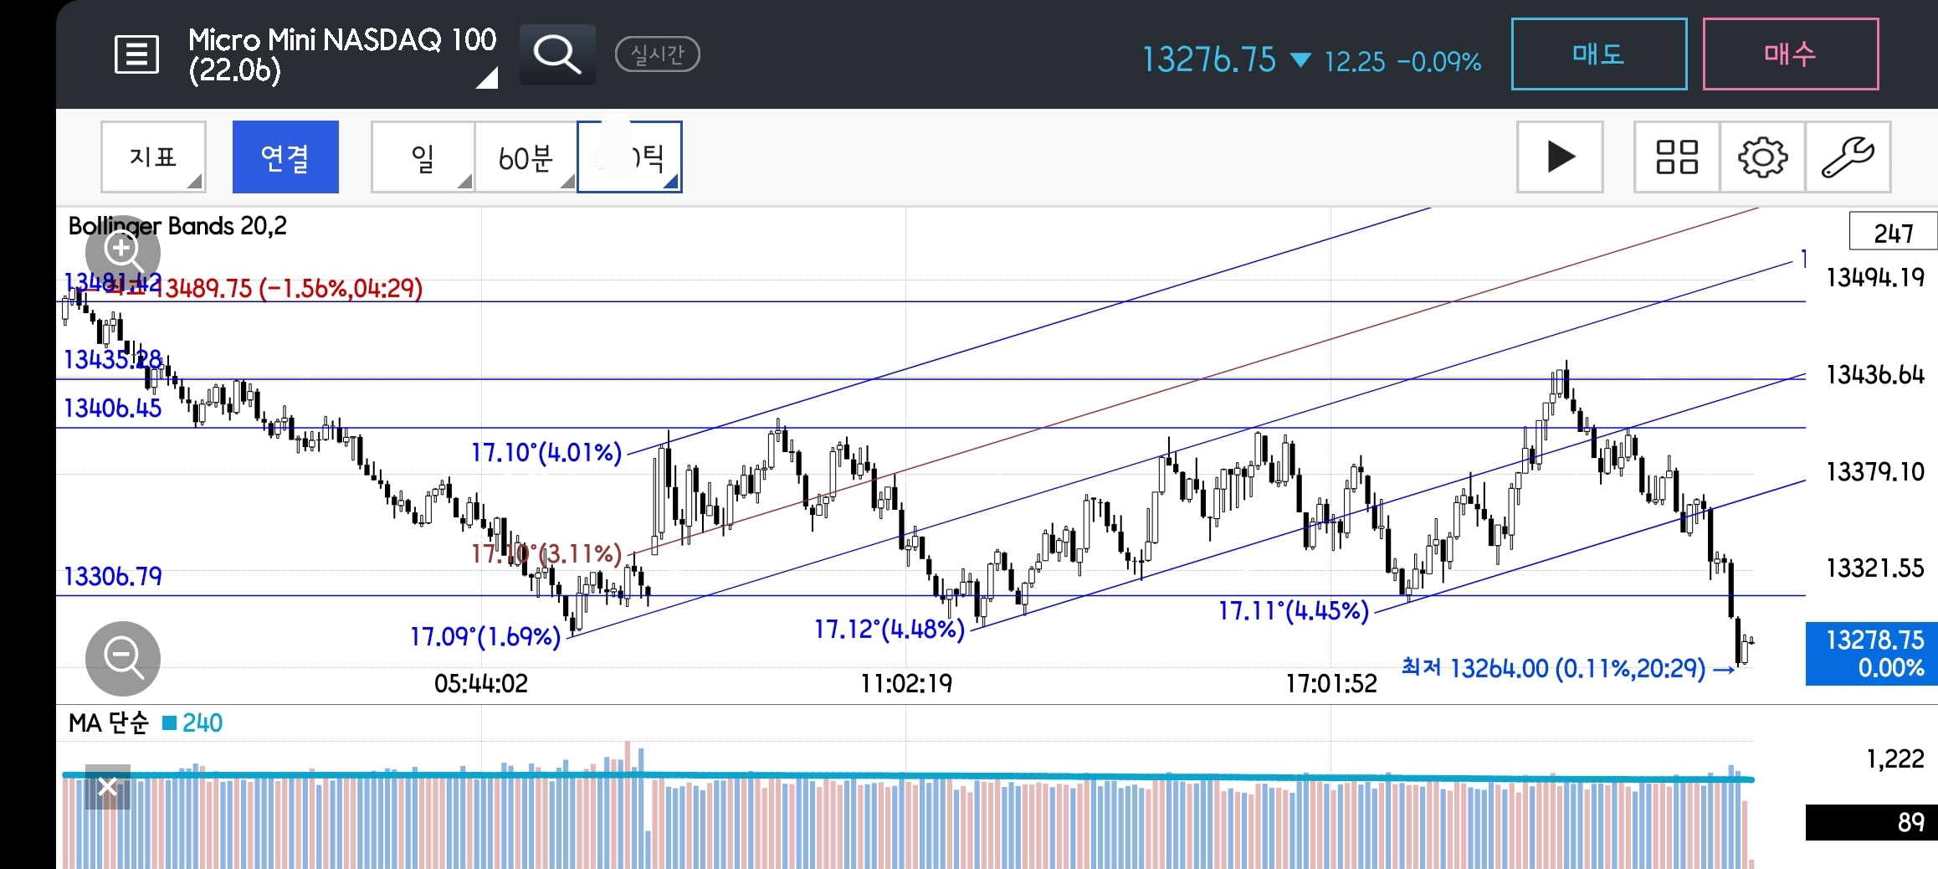
Task: Click the 17.10°(4.01%) trendline label
Action: pos(546,453)
